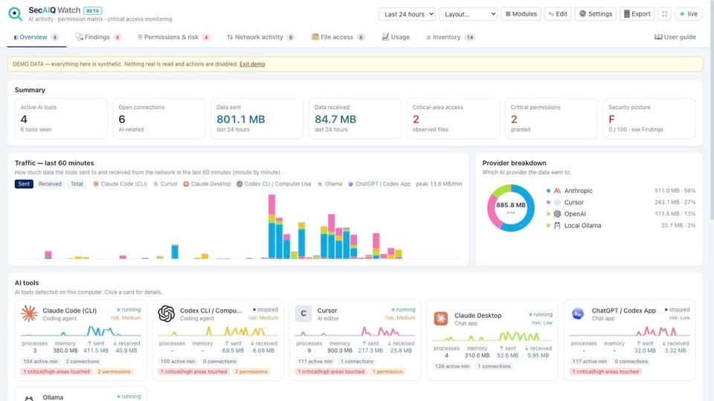Open the Security posture F summary card
The image size is (714, 401).
(x=649, y=119)
